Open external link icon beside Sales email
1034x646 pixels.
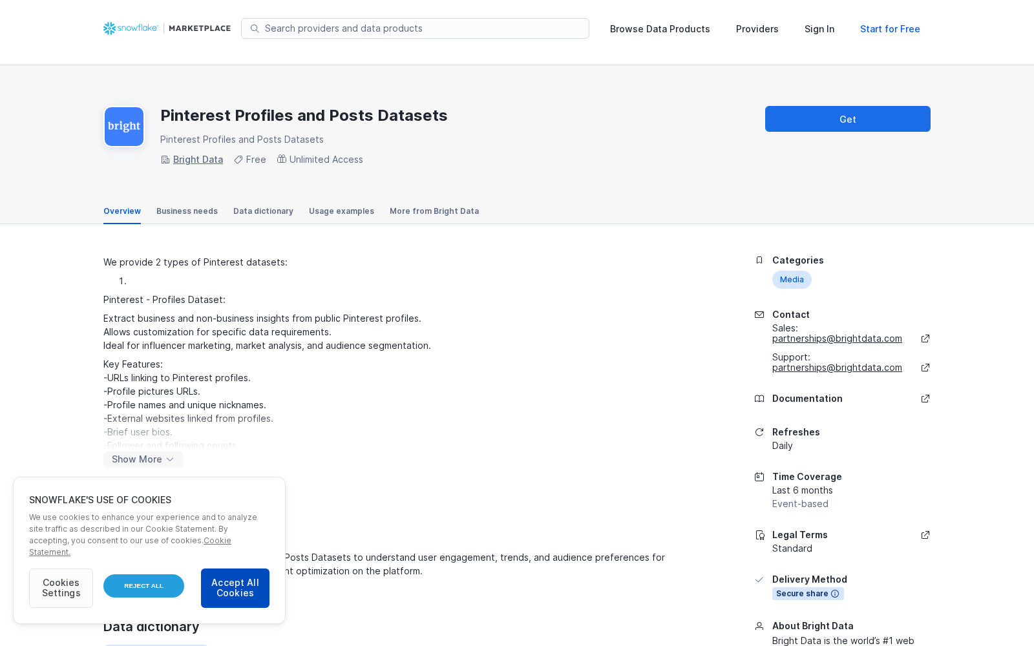[925, 339]
